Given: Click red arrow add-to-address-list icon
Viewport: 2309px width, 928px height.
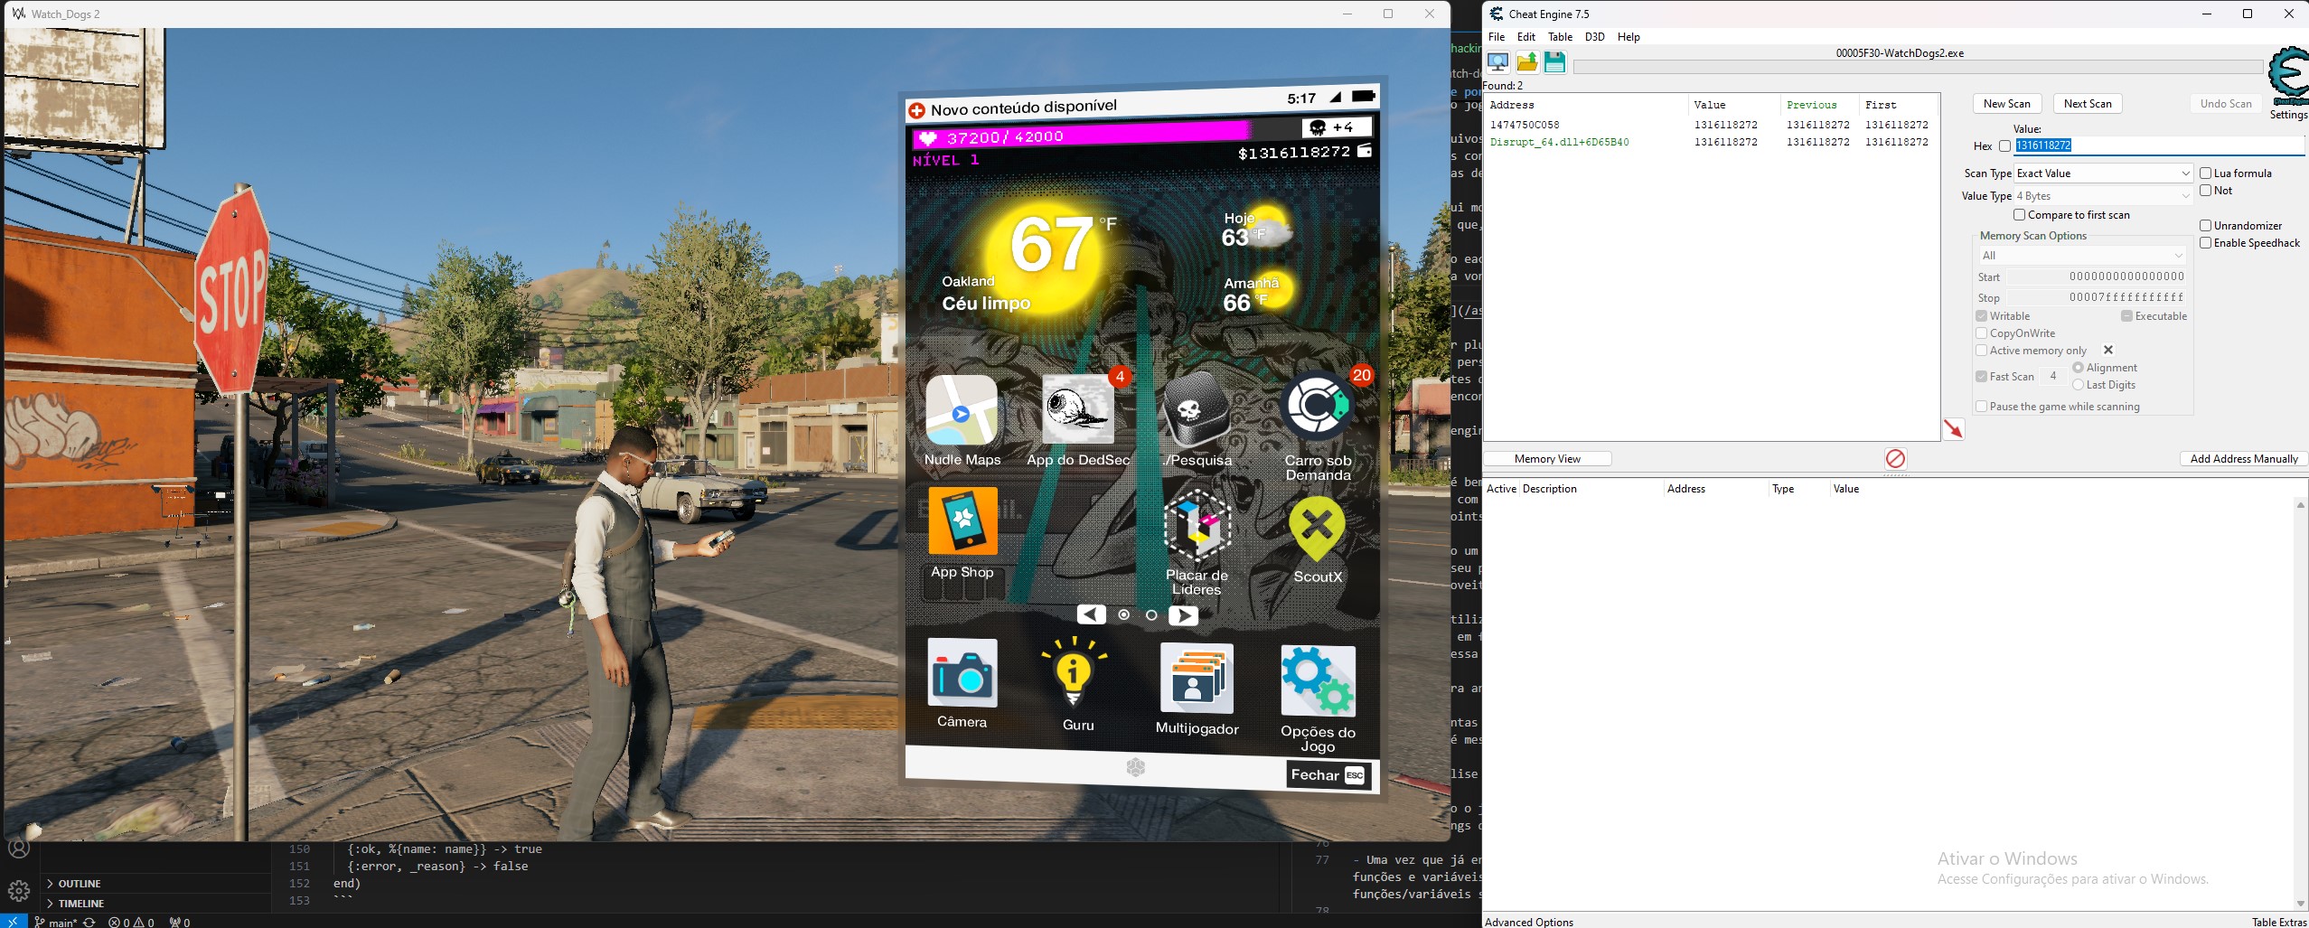Looking at the screenshot, I should [x=1953, y=429].
